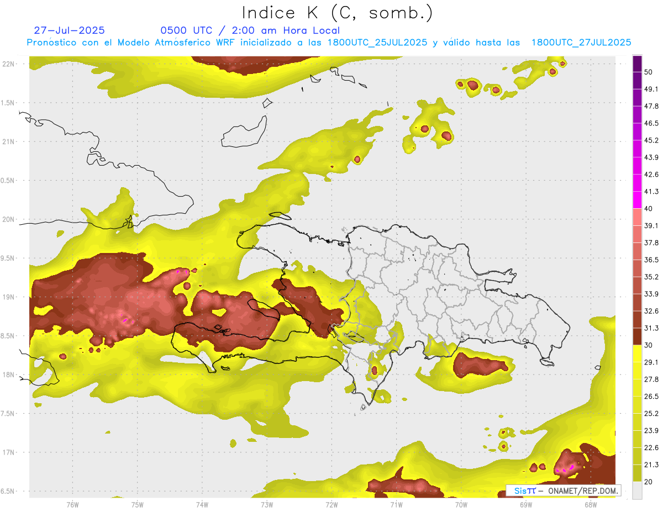663x512 pixels.
Task: Click the legend value "22.6"
Action: (651, 448)
